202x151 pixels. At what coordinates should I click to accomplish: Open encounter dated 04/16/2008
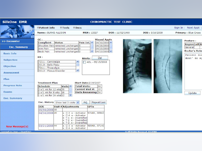pos(46,113)
